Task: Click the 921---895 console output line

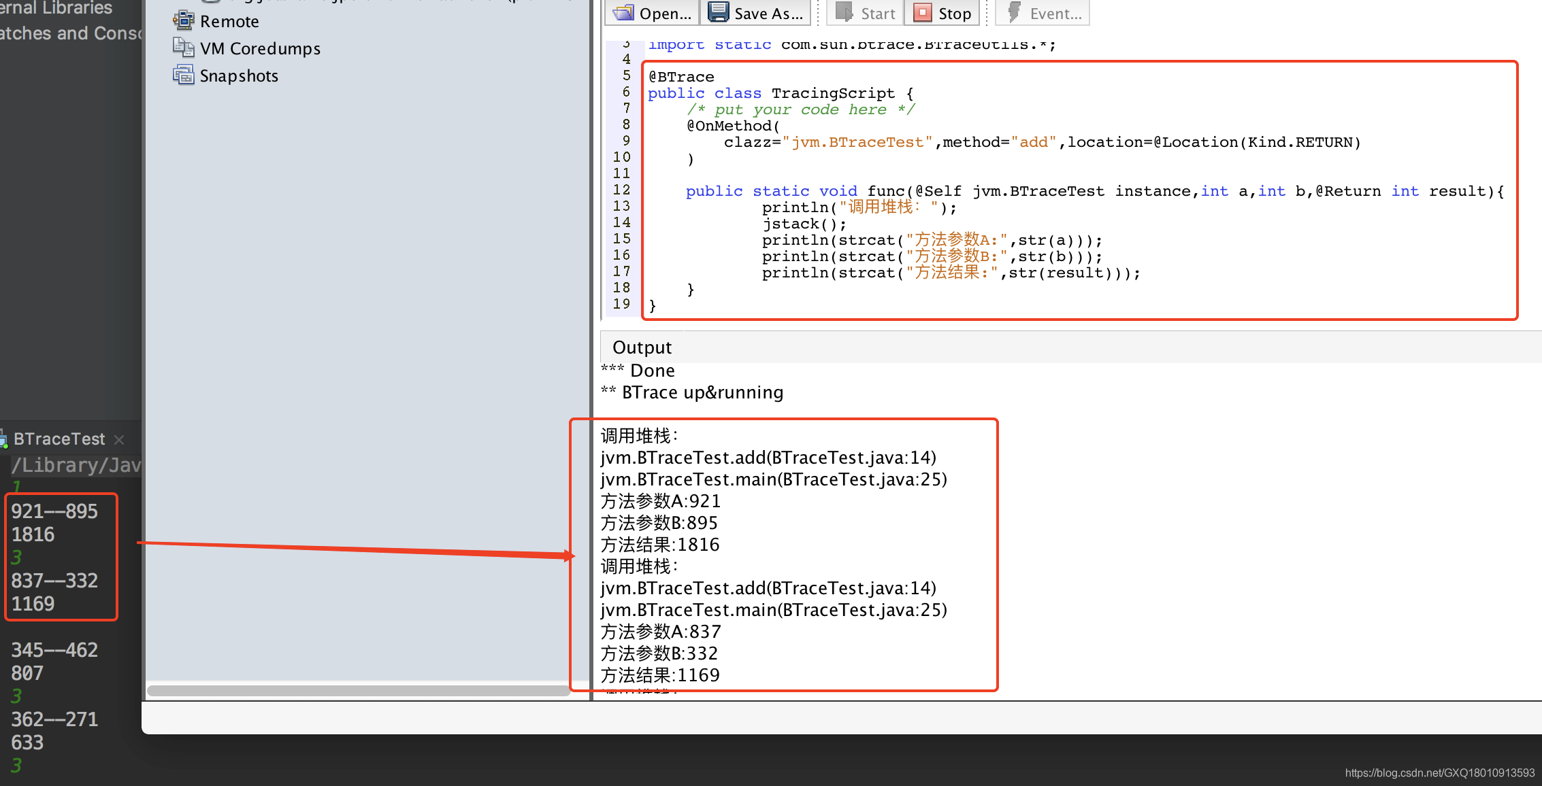Action: (54, 511)
